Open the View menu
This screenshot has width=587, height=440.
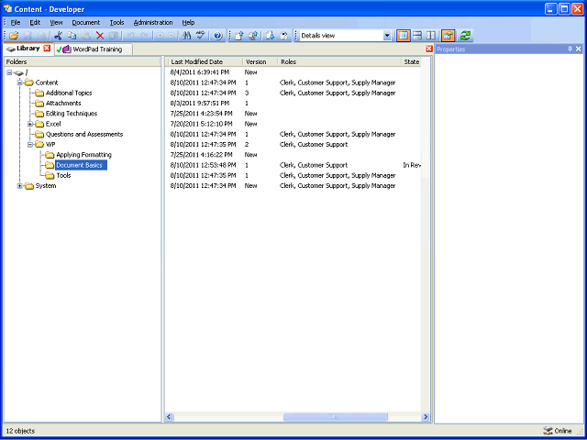coord(56,22)
